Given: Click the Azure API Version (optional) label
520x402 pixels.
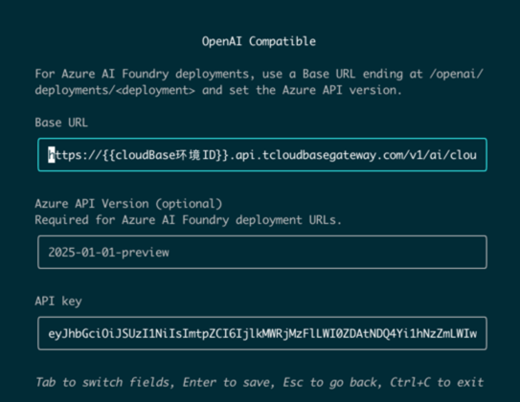Looking at the screenshot, I should pyautogui.click(x=128, y=204).
